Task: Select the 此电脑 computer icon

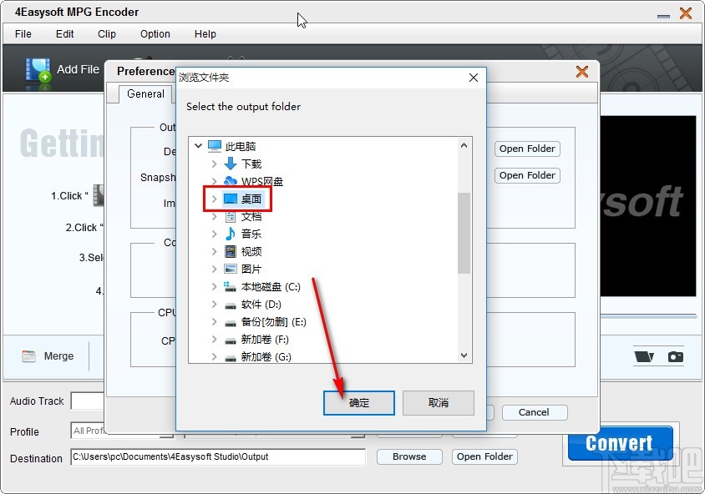Action: pos(215,146)
